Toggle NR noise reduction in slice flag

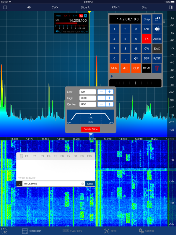(x=68, y=32)
